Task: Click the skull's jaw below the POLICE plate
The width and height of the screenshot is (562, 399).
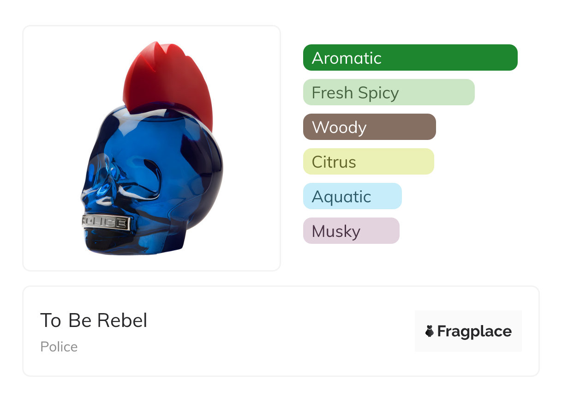Action: tap(108, 242)
